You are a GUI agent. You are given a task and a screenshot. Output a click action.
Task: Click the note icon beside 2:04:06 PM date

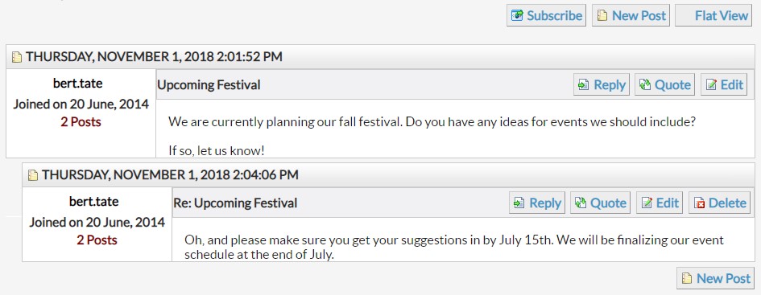pos(32,175)
